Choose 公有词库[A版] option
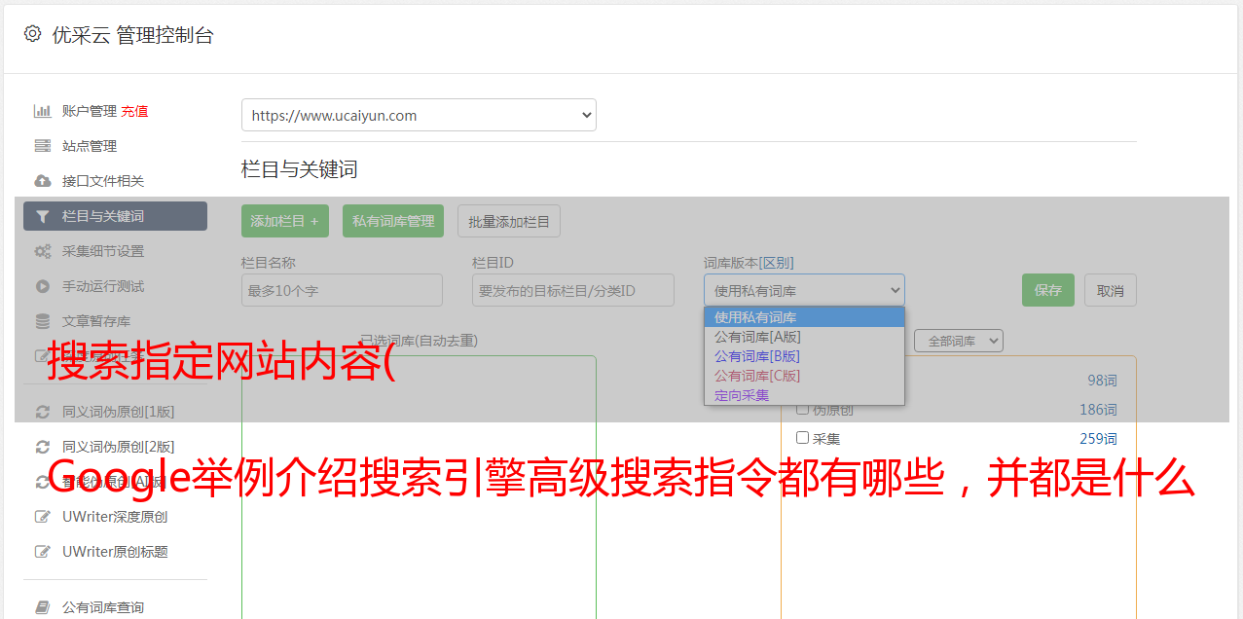The image size is (1243, 619). coord(804,337)
